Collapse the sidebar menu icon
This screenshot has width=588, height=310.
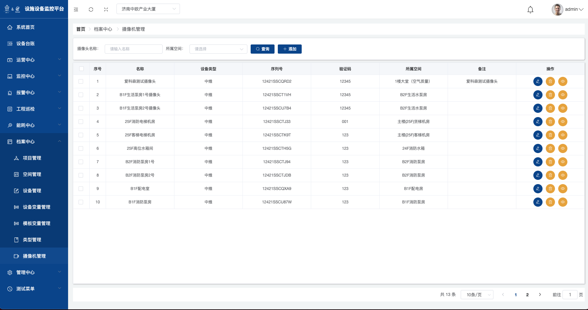click(x=76, y=9)
